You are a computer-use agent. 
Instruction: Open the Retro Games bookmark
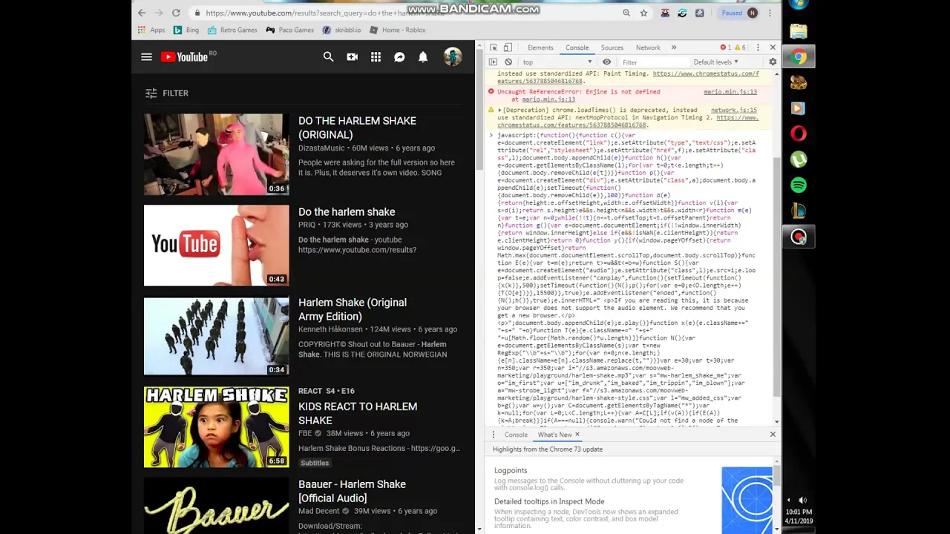[x=232, y=30]
